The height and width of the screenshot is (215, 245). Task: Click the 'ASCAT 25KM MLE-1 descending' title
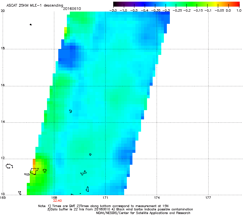(x=35, y=5)
